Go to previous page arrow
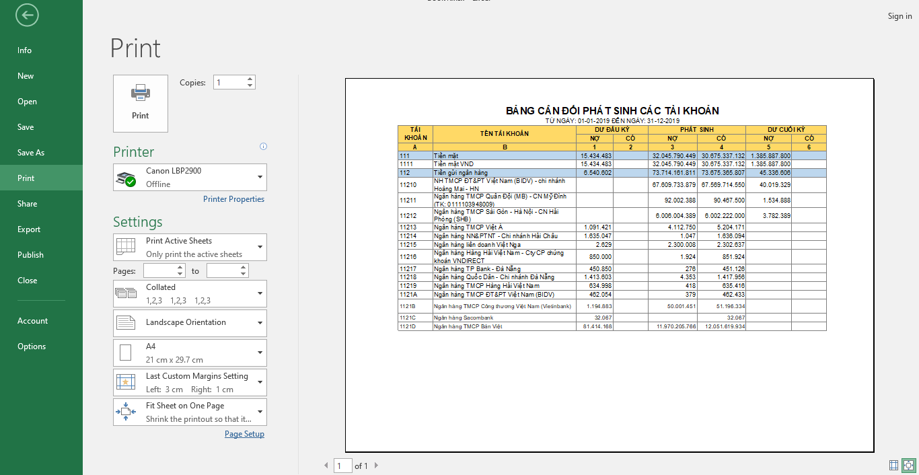This screenshot has height=475, width=919. pos(326,466)
